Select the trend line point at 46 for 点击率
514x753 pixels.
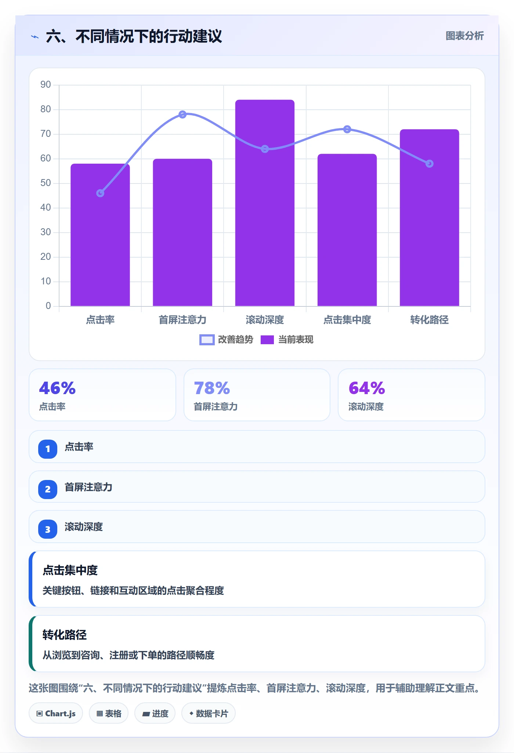point(100,193)
